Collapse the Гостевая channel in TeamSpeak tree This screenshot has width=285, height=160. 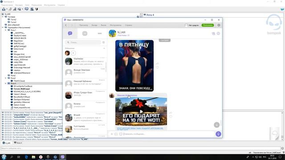(3, 17)
